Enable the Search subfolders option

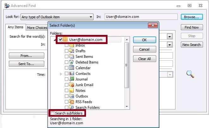52,113
